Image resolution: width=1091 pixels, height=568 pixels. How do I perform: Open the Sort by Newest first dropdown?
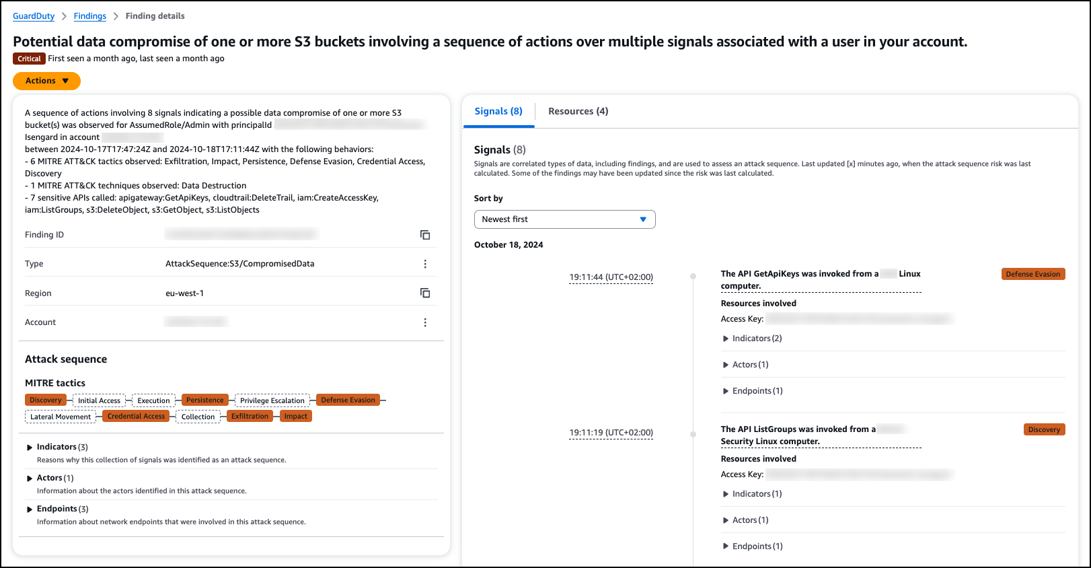[x=564, y=219]
